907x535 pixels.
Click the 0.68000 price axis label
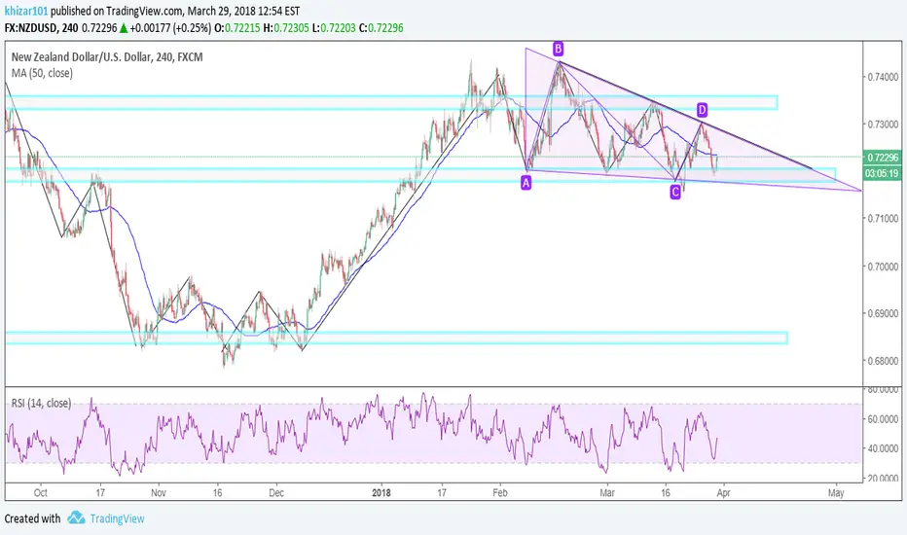click(x=883, y=361)
